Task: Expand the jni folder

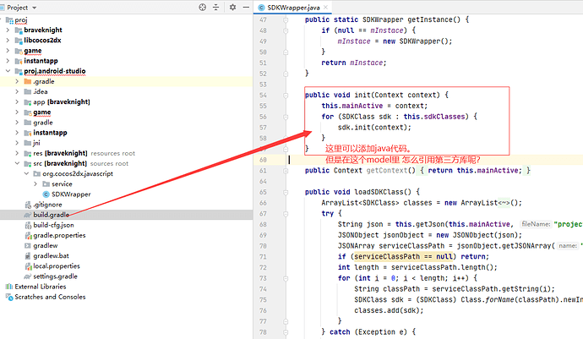Action: click(17, 143)
